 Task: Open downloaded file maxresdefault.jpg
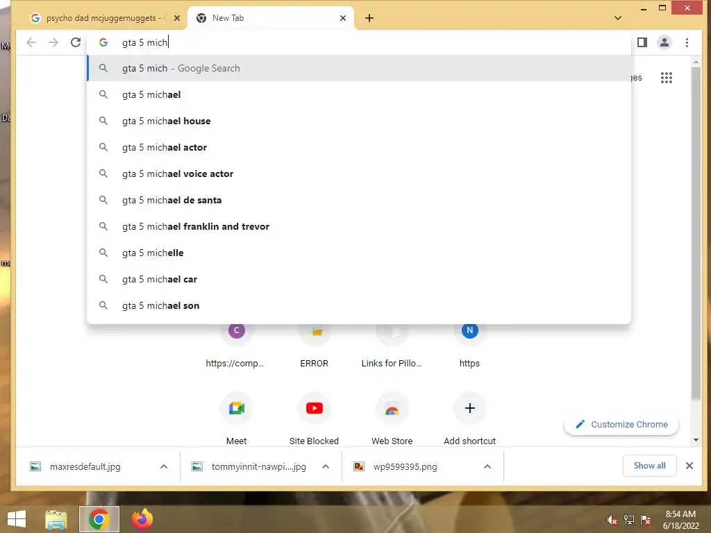click(x=85, y=466)
